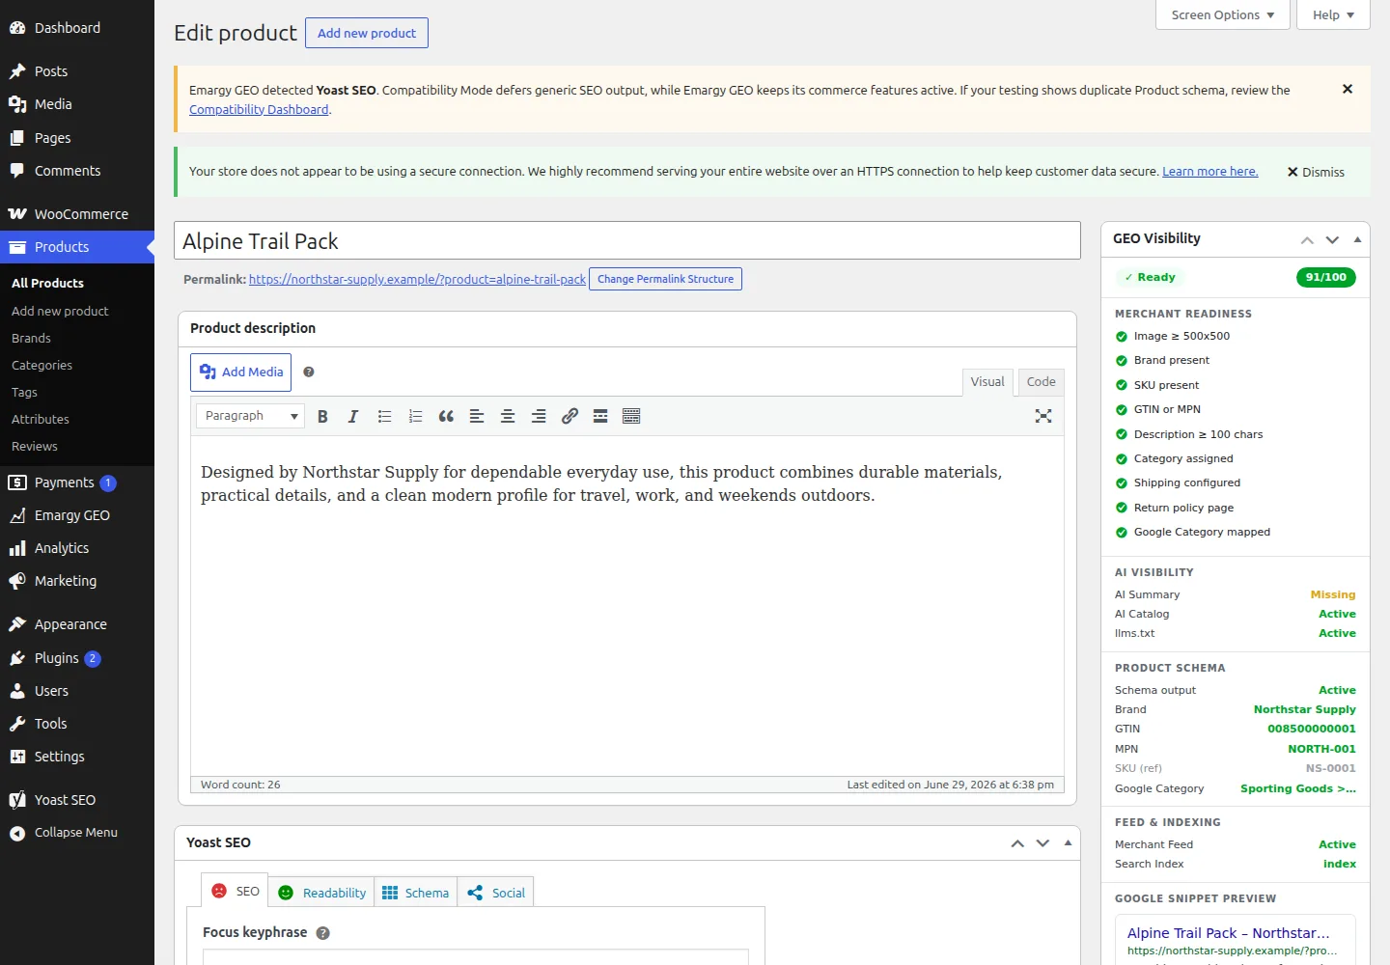Click the Add Media button

tap(240, 372)
